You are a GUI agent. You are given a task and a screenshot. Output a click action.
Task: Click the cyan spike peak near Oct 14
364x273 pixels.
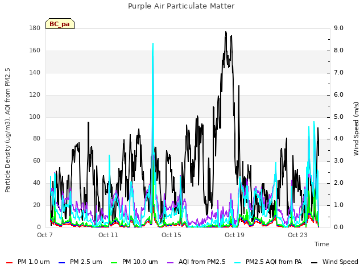153,44
